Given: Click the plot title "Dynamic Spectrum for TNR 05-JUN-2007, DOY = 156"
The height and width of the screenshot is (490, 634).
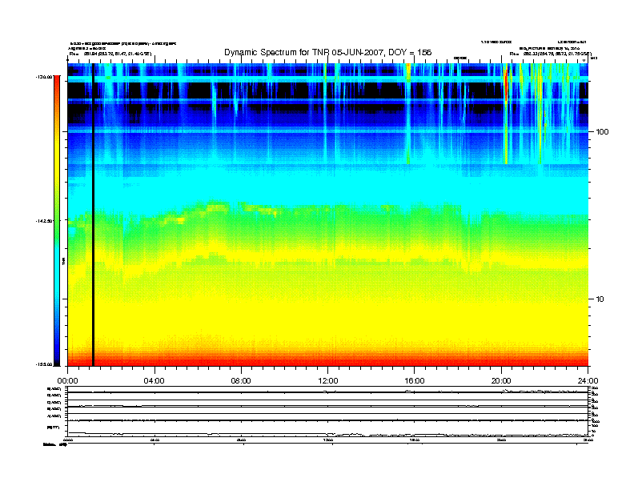Looking at the screenshot, I should [x=328, y=52].
